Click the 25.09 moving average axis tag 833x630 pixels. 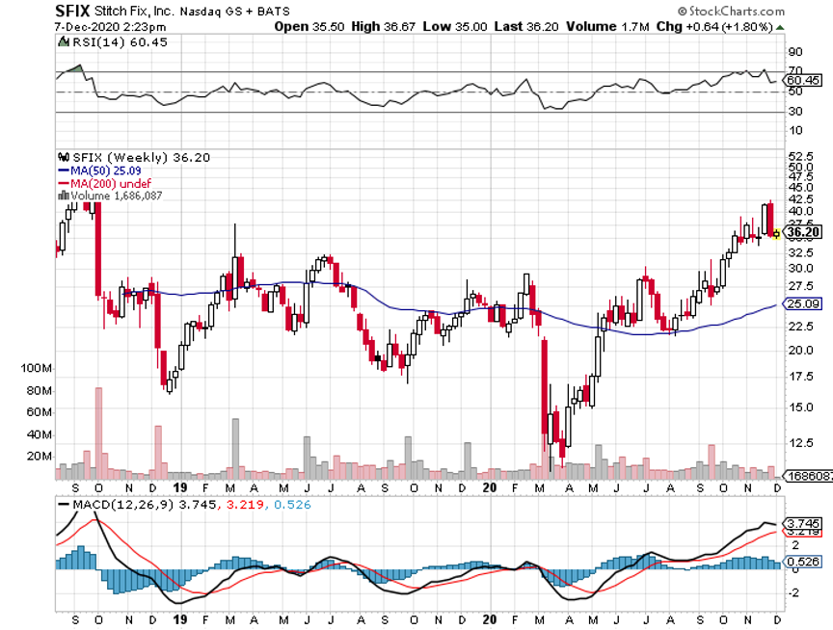pyautogui.click(x=803, y=303)
